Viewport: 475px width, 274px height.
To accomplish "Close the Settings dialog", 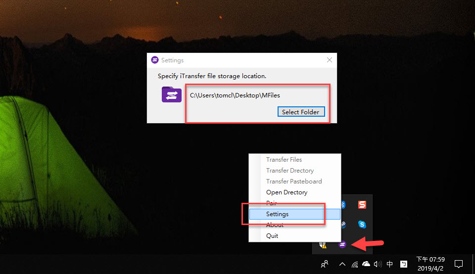I will [330, 60].
